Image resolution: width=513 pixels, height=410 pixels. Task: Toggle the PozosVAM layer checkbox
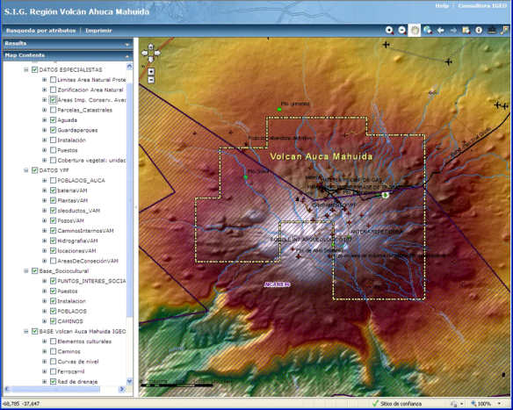53,220
